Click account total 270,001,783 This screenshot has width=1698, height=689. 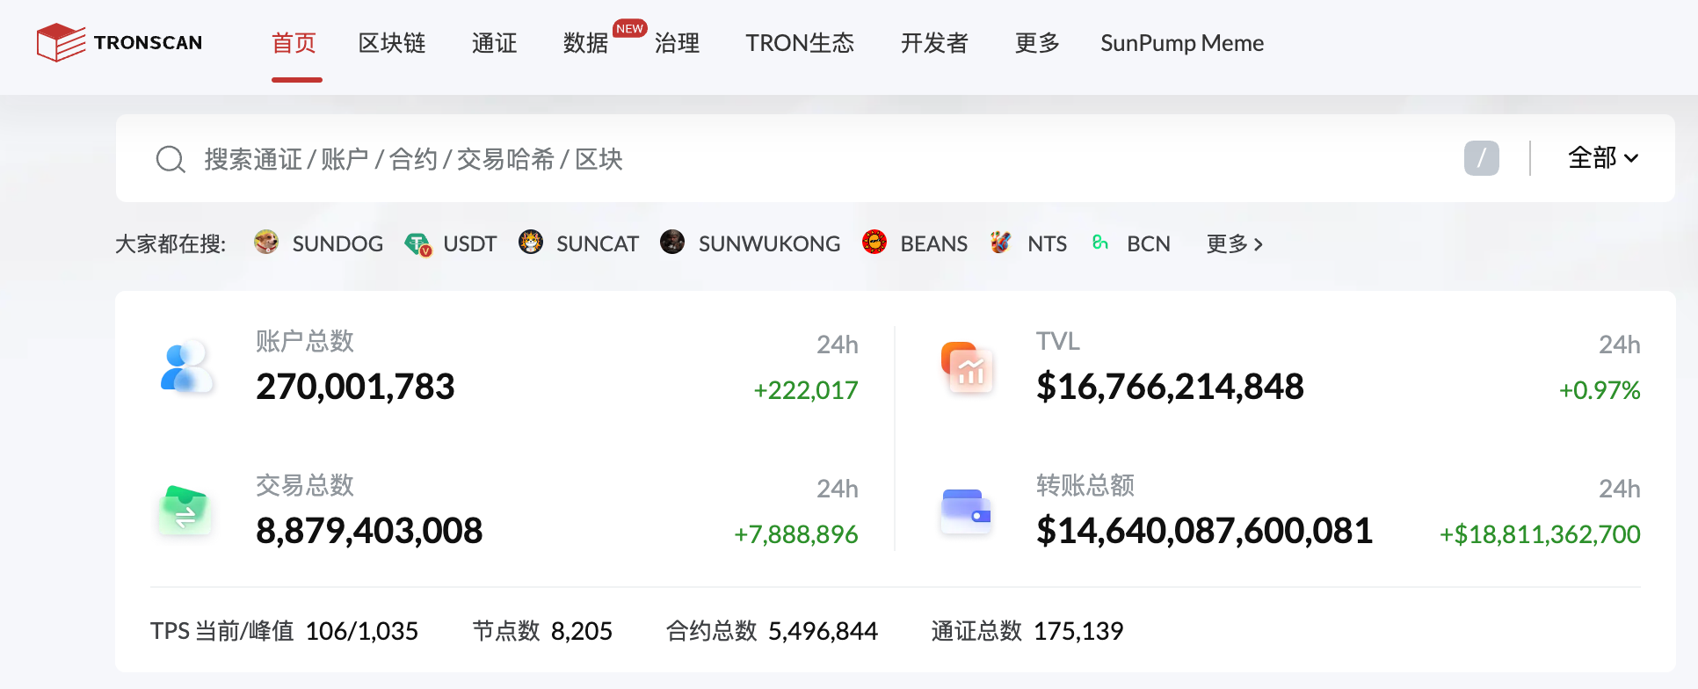(x=355, y=387)
